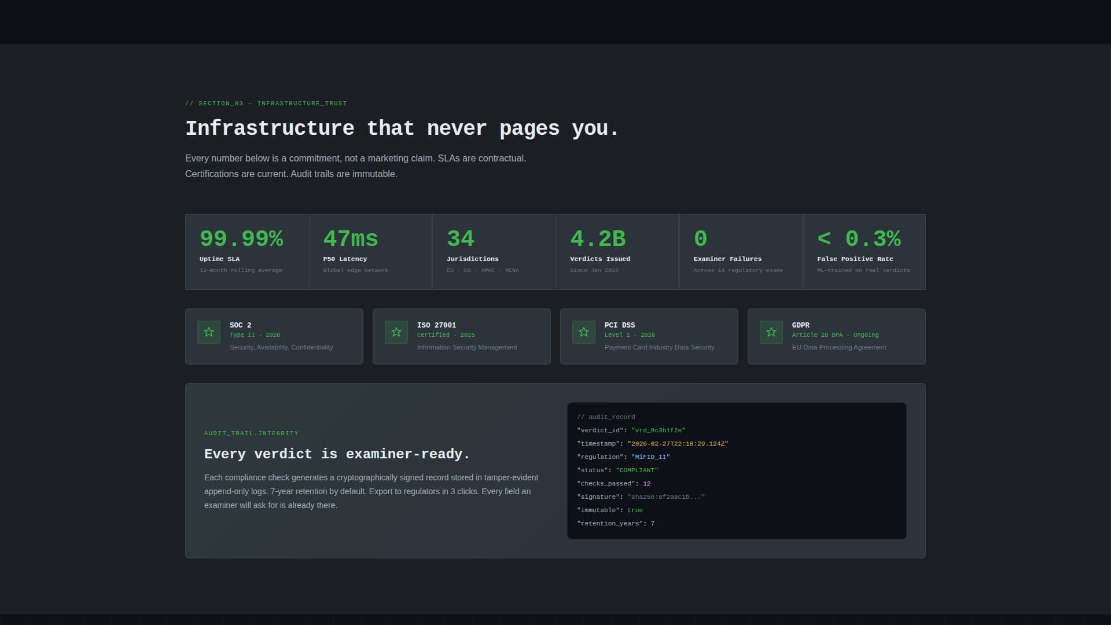1111x625 pixels.
Task: Click the SOC 2 star badge icon
Action: pyautogui.click(x=208, y=332)
